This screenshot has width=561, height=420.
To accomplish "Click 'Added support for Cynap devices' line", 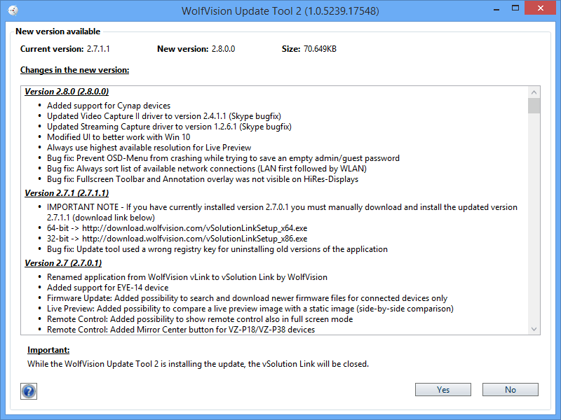I will click(x=109, y=106).
